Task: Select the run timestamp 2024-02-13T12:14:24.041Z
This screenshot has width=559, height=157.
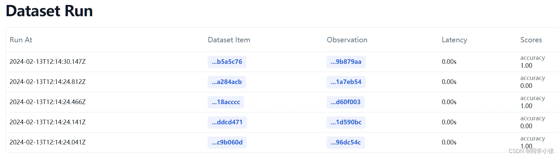Action: click(x=48, y=142)
